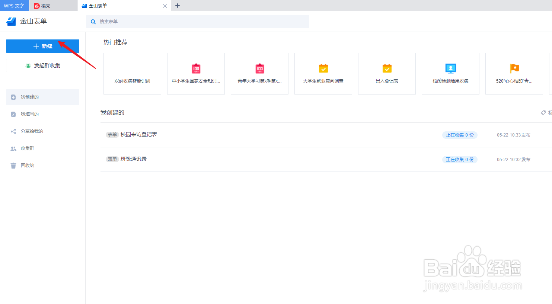Close the 金山表单 tab
This screenshot has width=552, height=304.
click(x=165, y=6)
